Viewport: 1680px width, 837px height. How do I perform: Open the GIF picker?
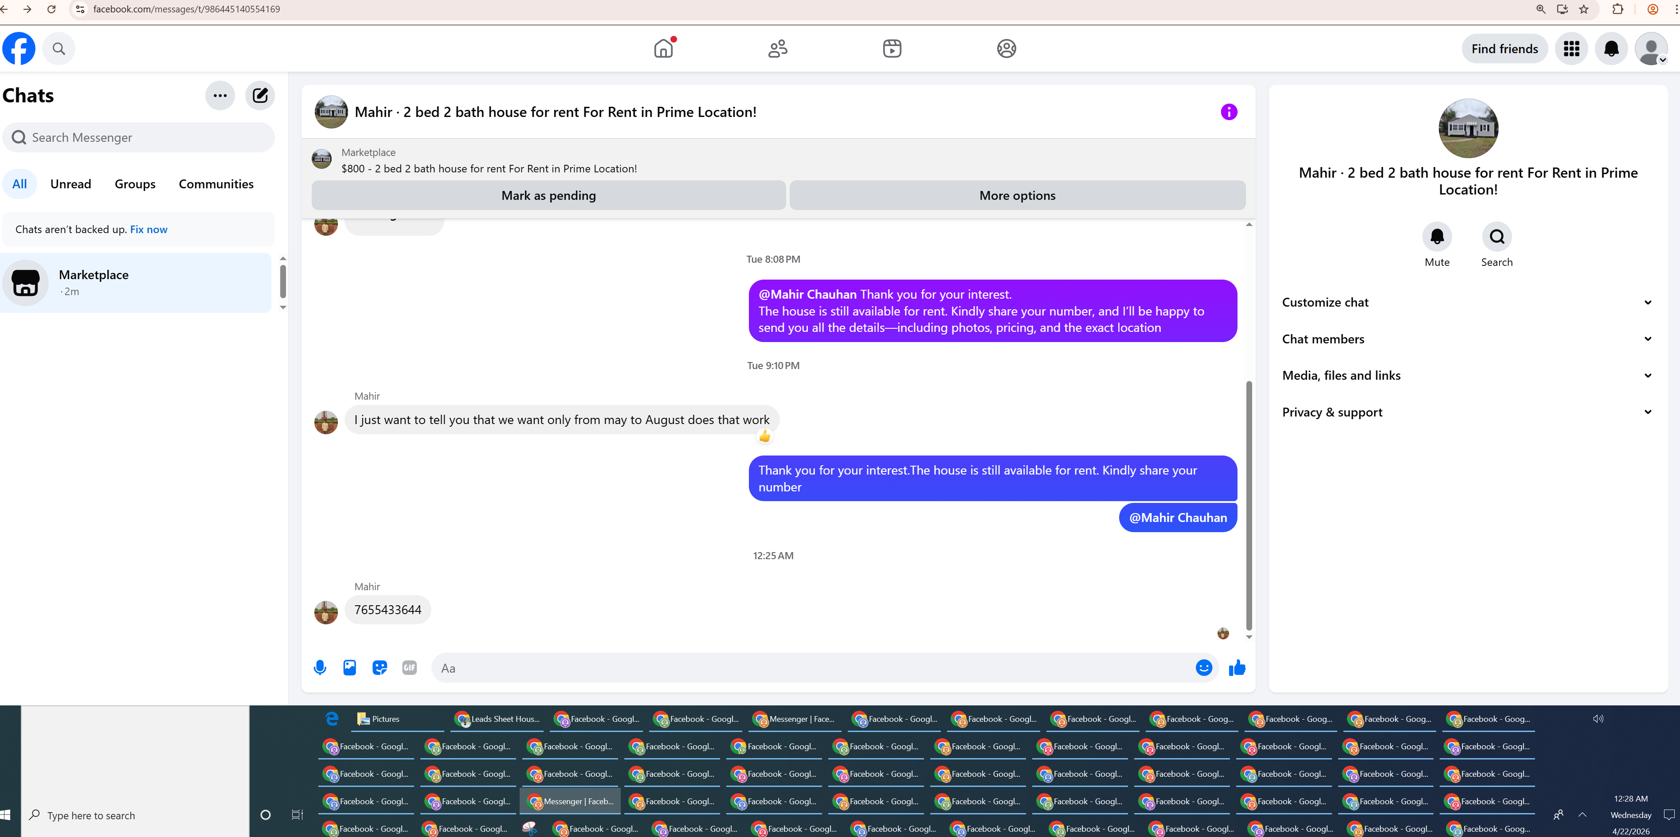pos(410,667)
